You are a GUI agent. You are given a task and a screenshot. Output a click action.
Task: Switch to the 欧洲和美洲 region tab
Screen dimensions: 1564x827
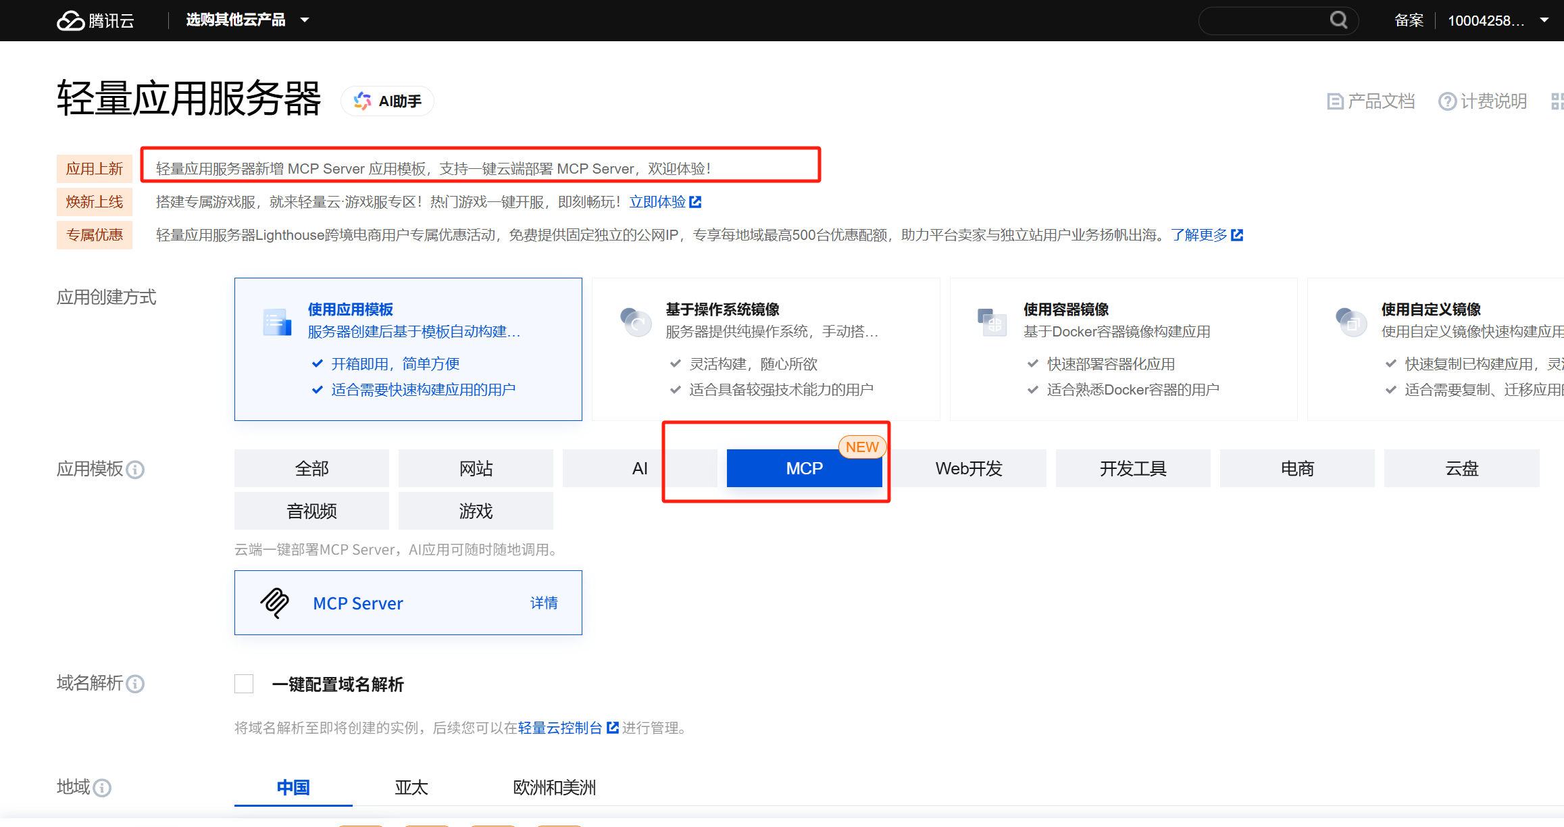(555, 787)
